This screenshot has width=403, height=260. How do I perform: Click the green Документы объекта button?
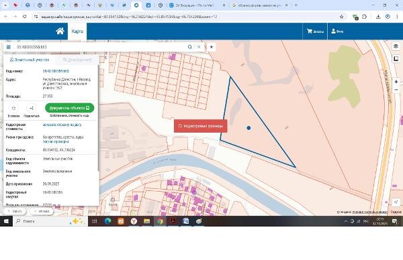click(x=69, y=108)
